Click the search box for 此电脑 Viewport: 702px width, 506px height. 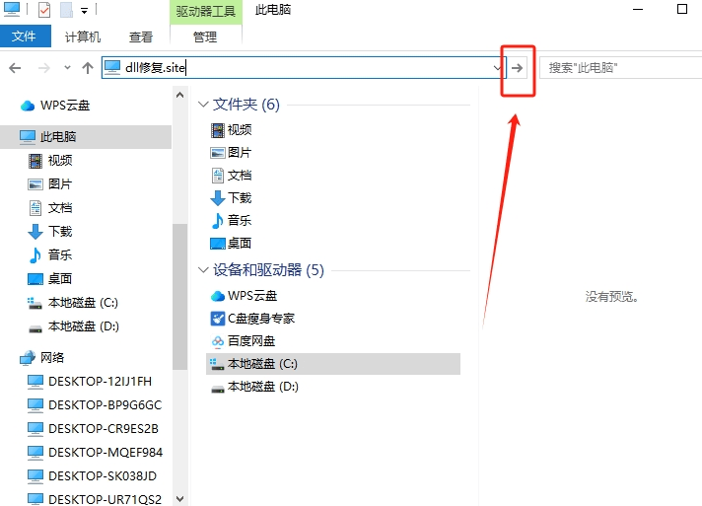620,68
